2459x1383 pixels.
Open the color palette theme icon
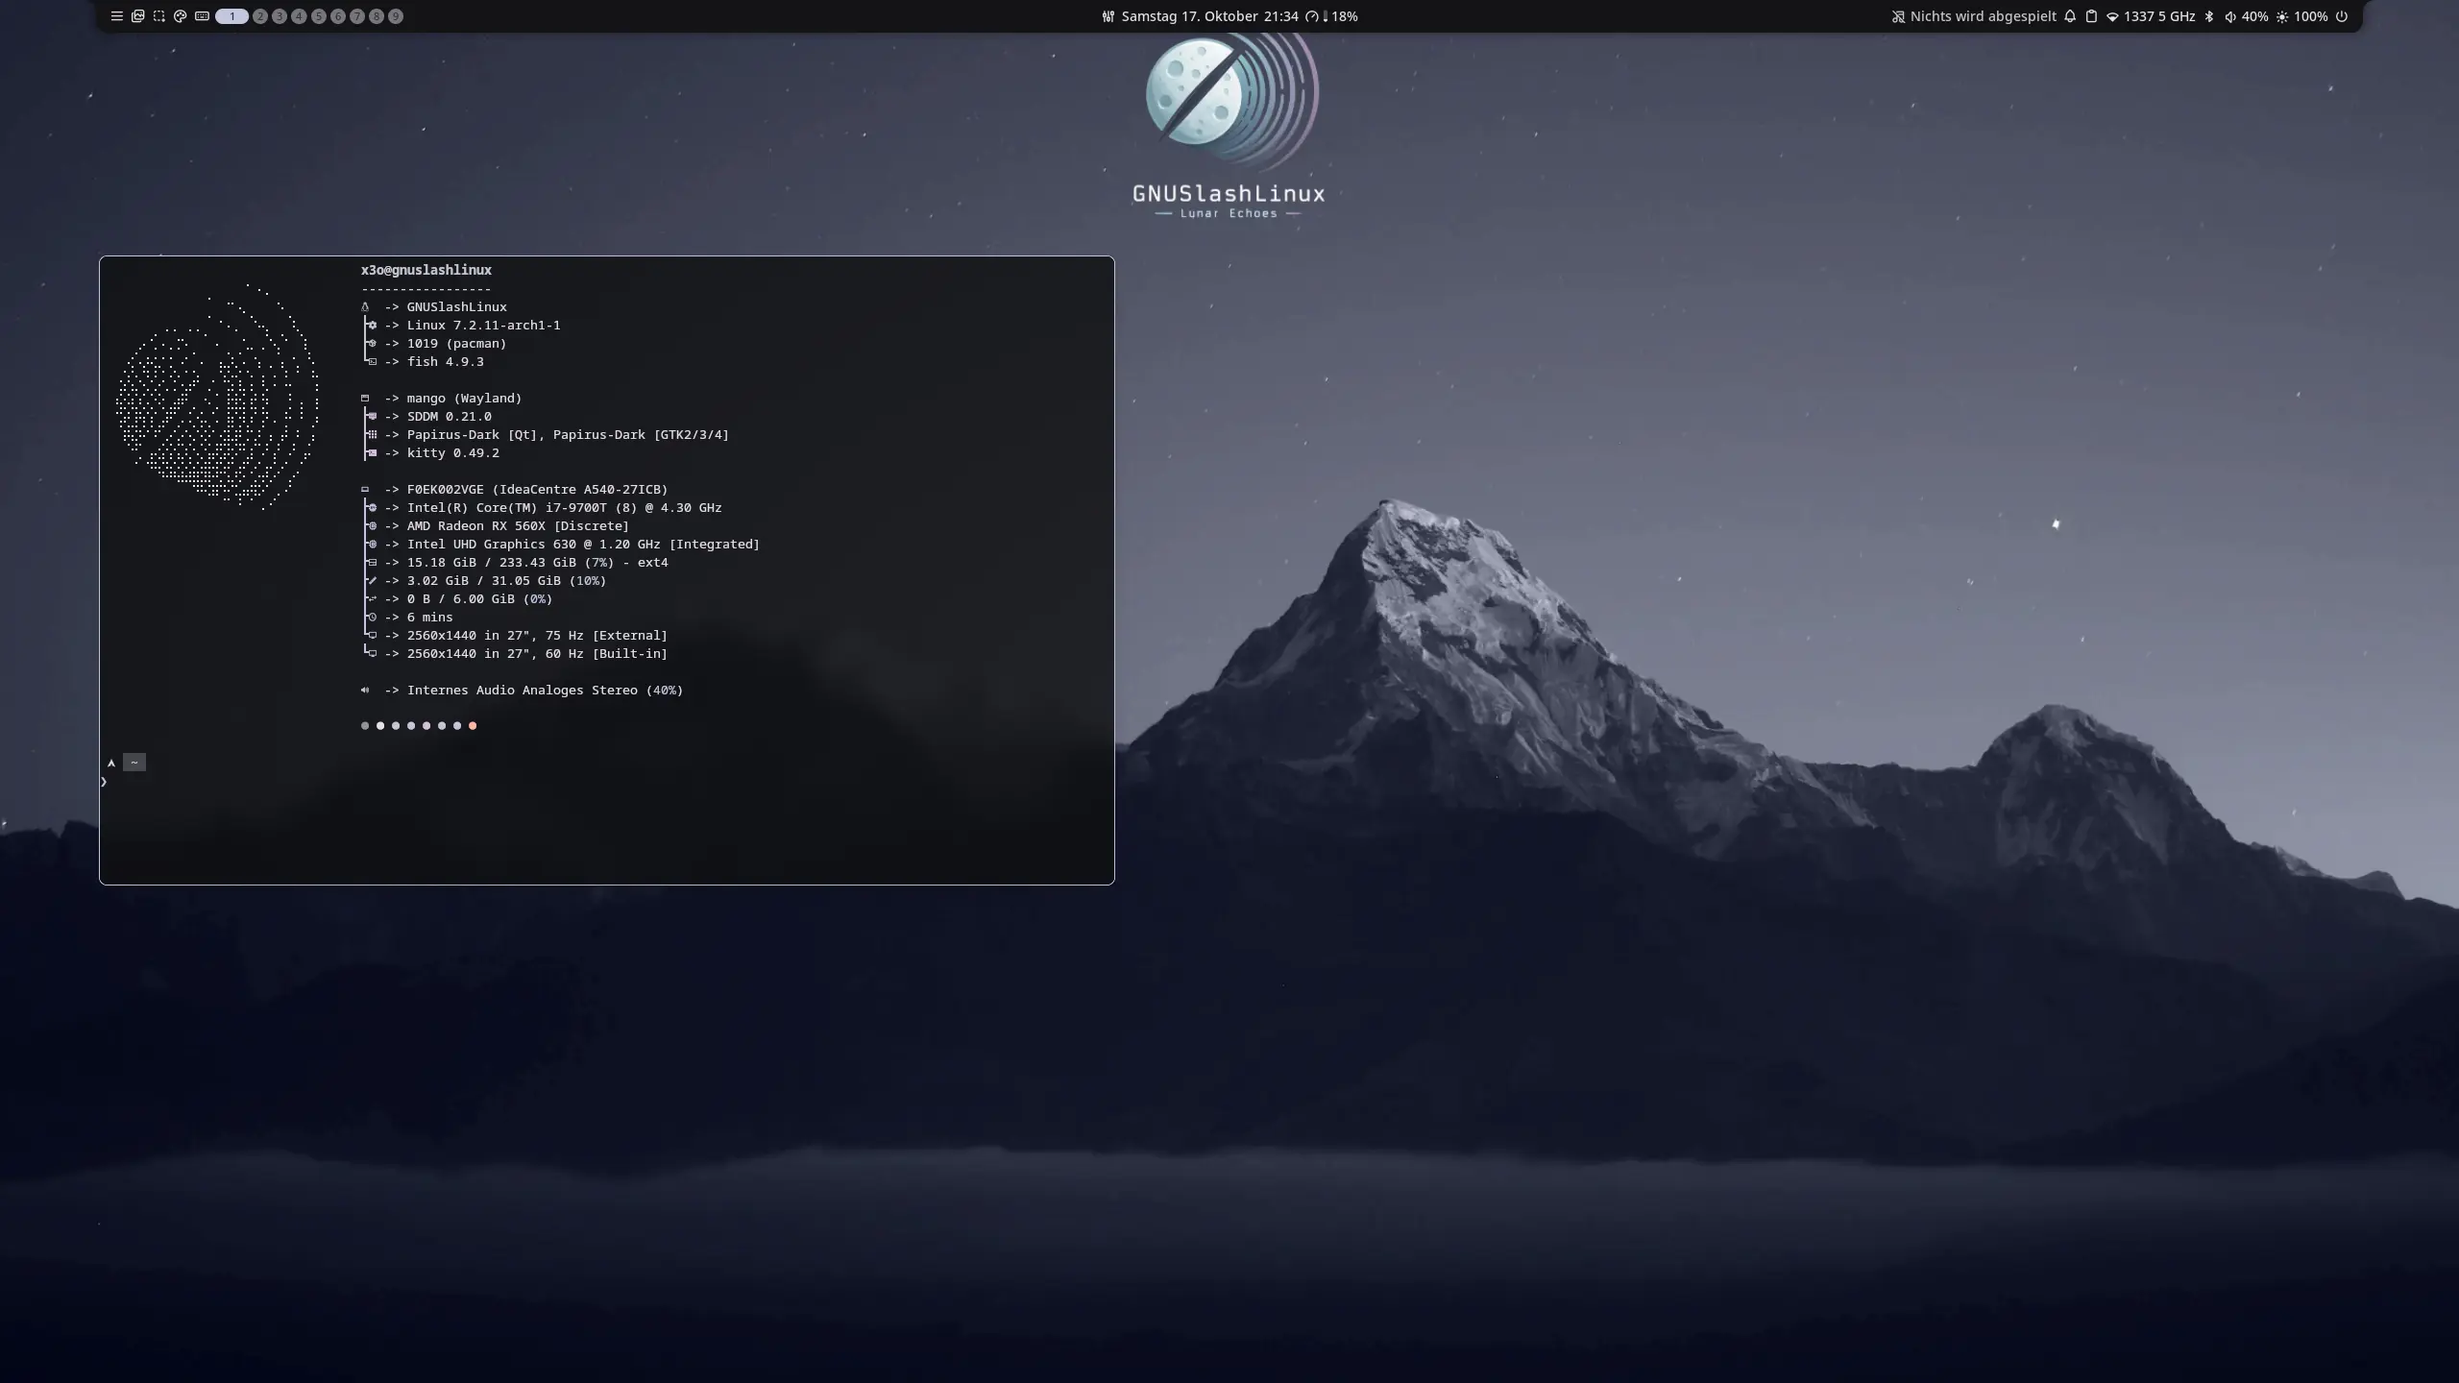pyautogui.click(x=180, y=16)
